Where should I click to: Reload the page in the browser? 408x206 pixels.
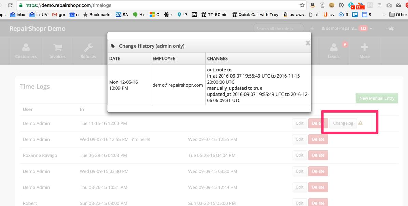[x=10, y=5]
